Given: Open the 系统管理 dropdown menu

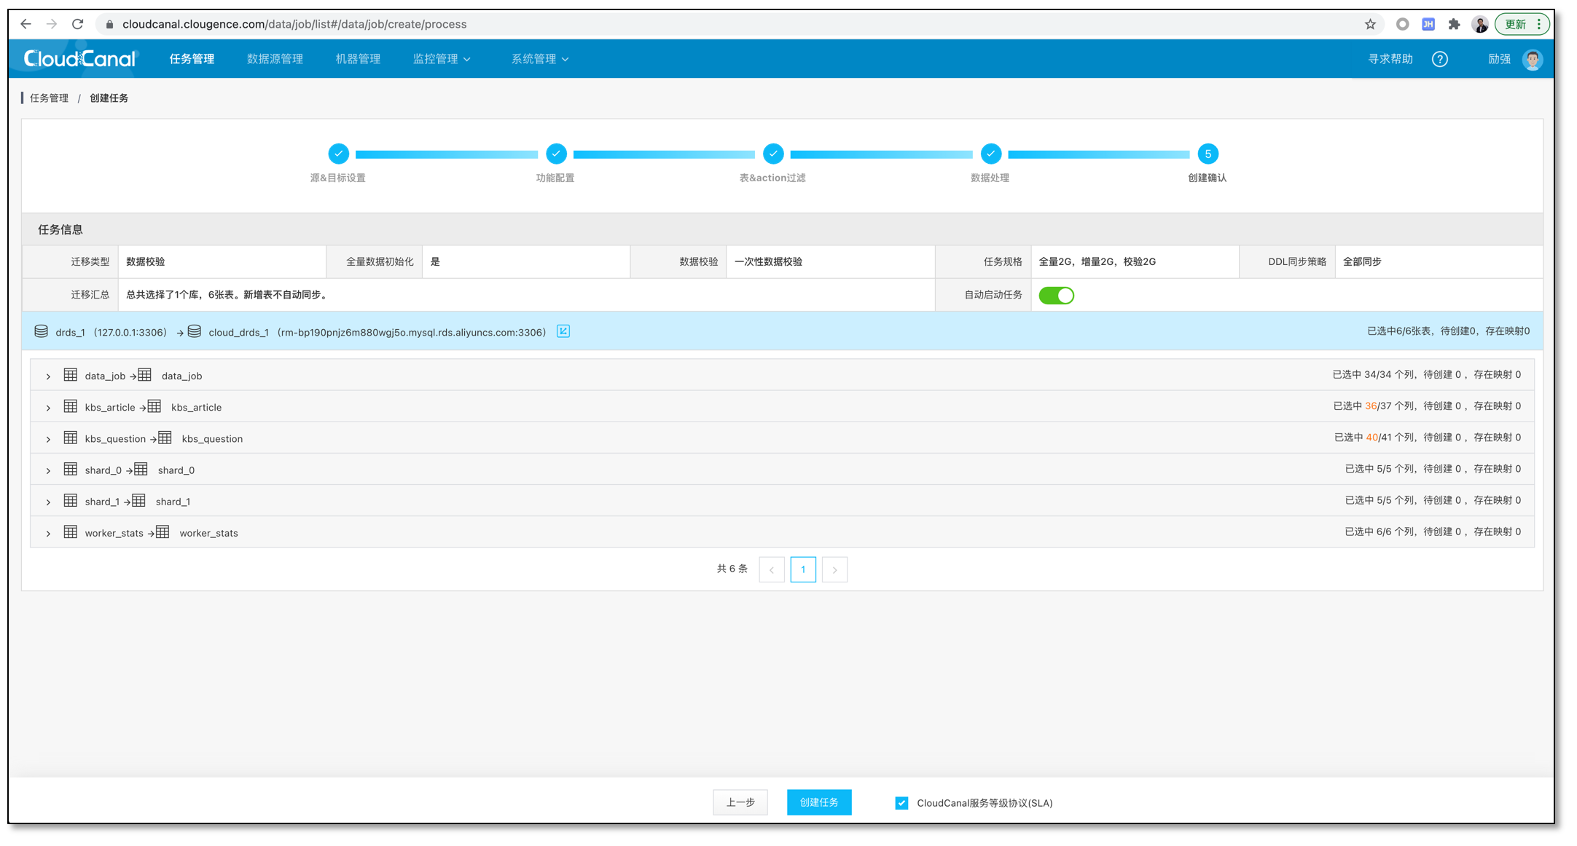Looking at the screenshot, I should pyautogui.click(x=540, y=59).
